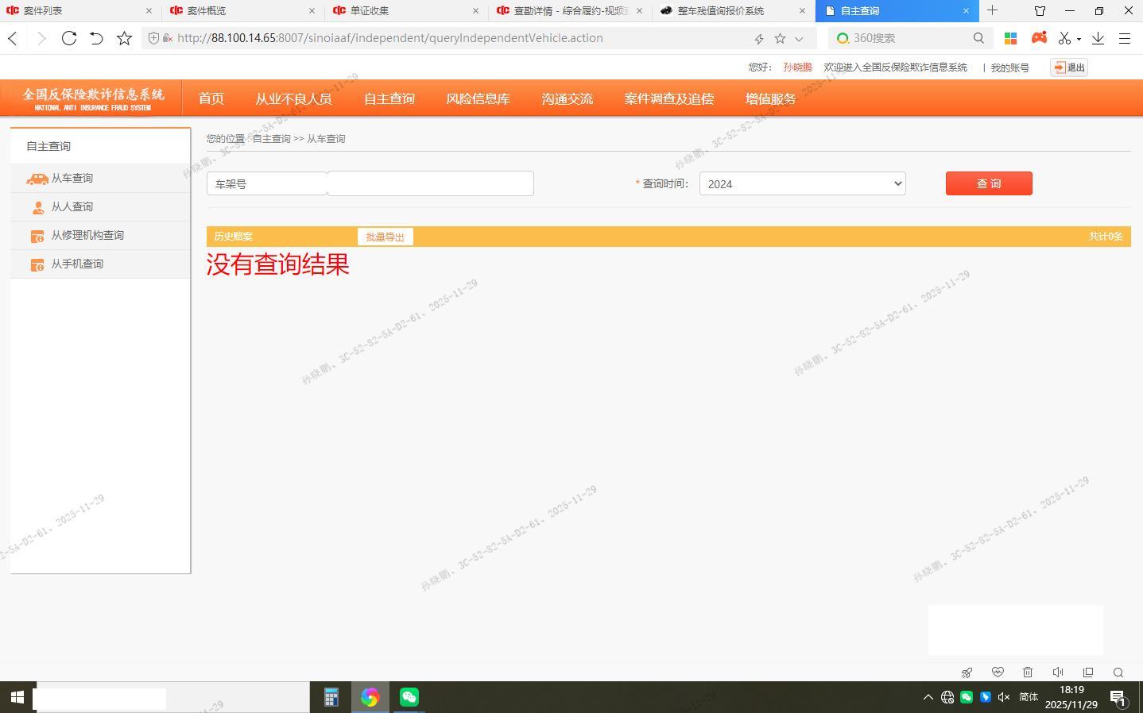Image resolution: width=1143 pixels, height=713 pixels.
Task: Open 我的账号 link
Action: click(1009, 67)
